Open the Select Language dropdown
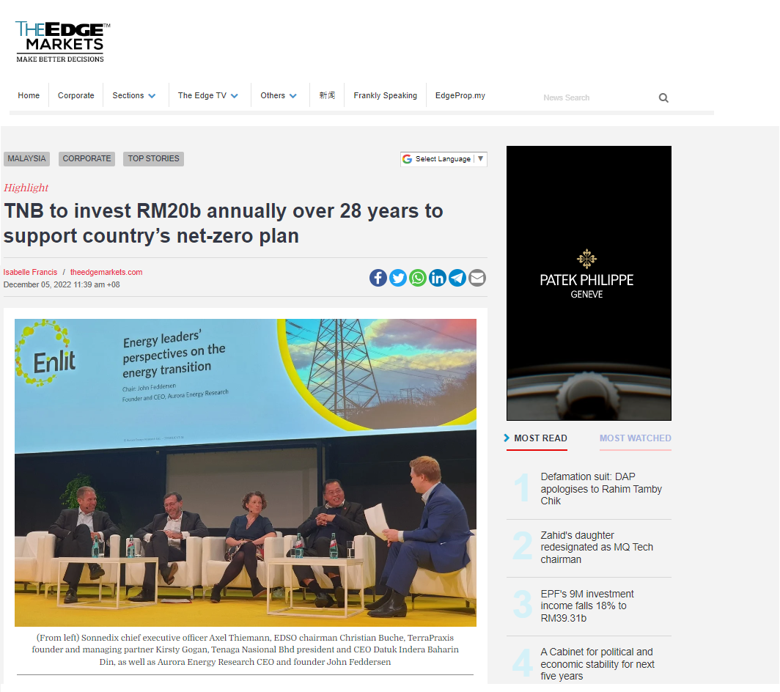This screenshot has height=692, width=780. click(444, 158)
